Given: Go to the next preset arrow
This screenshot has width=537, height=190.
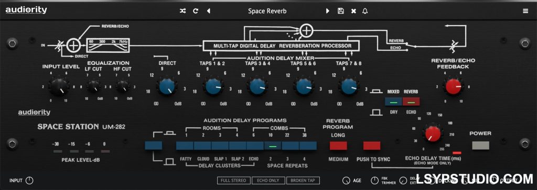Looking at the screenshot, I should (328, 11).
